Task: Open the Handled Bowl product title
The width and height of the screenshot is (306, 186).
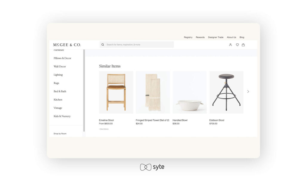Action: (x=180, y=120)
